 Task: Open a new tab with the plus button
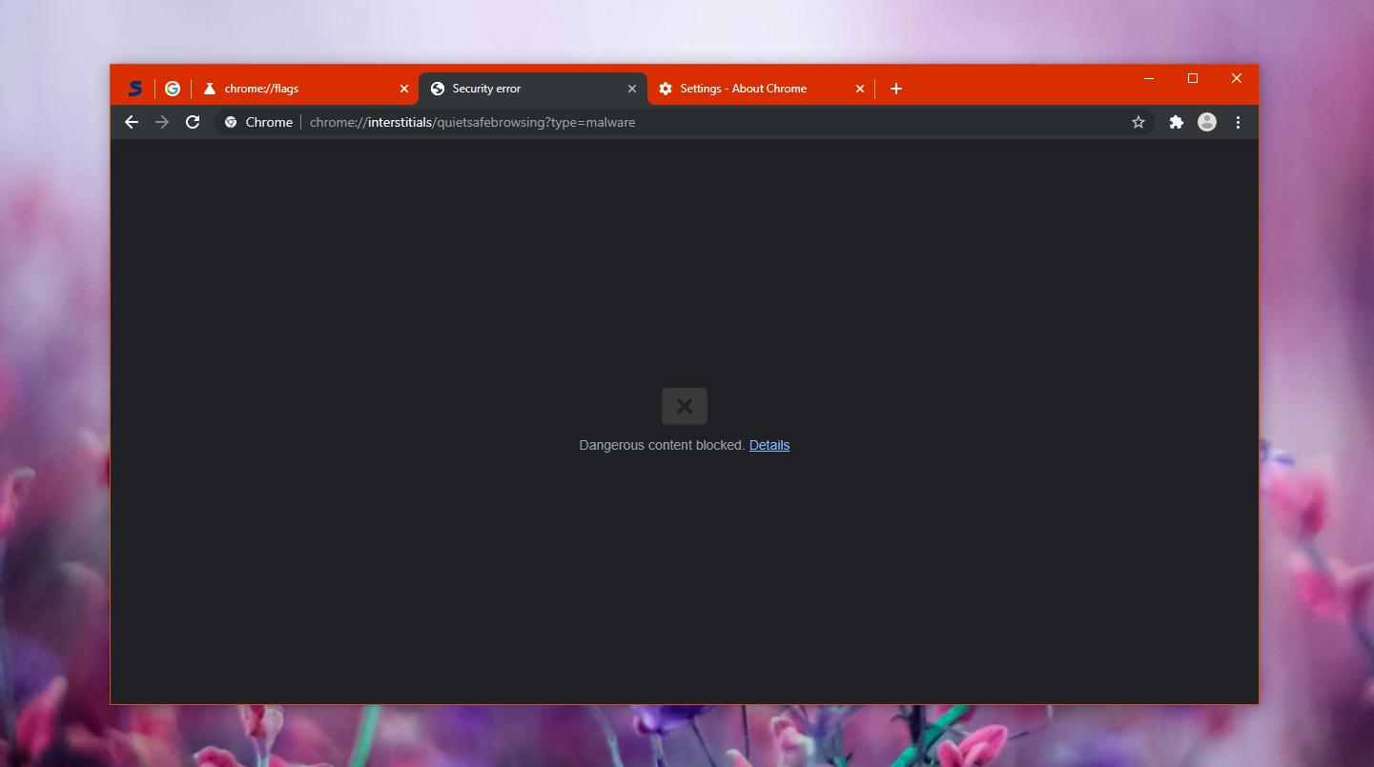tap(895, 88)
